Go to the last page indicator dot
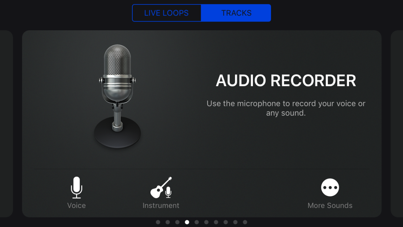This screenshot has width=403, height=227. (245, 222)
